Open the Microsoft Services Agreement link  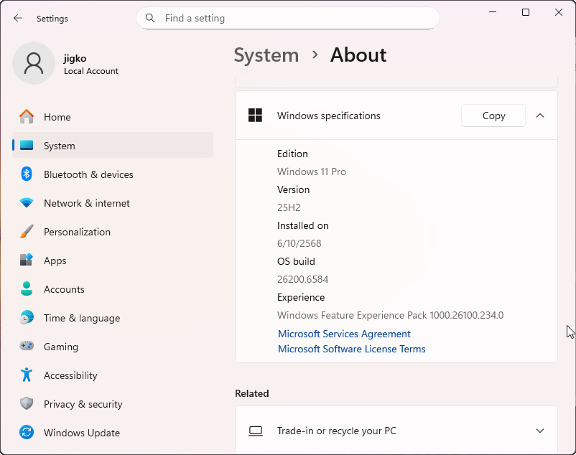[x=344, y=334]
